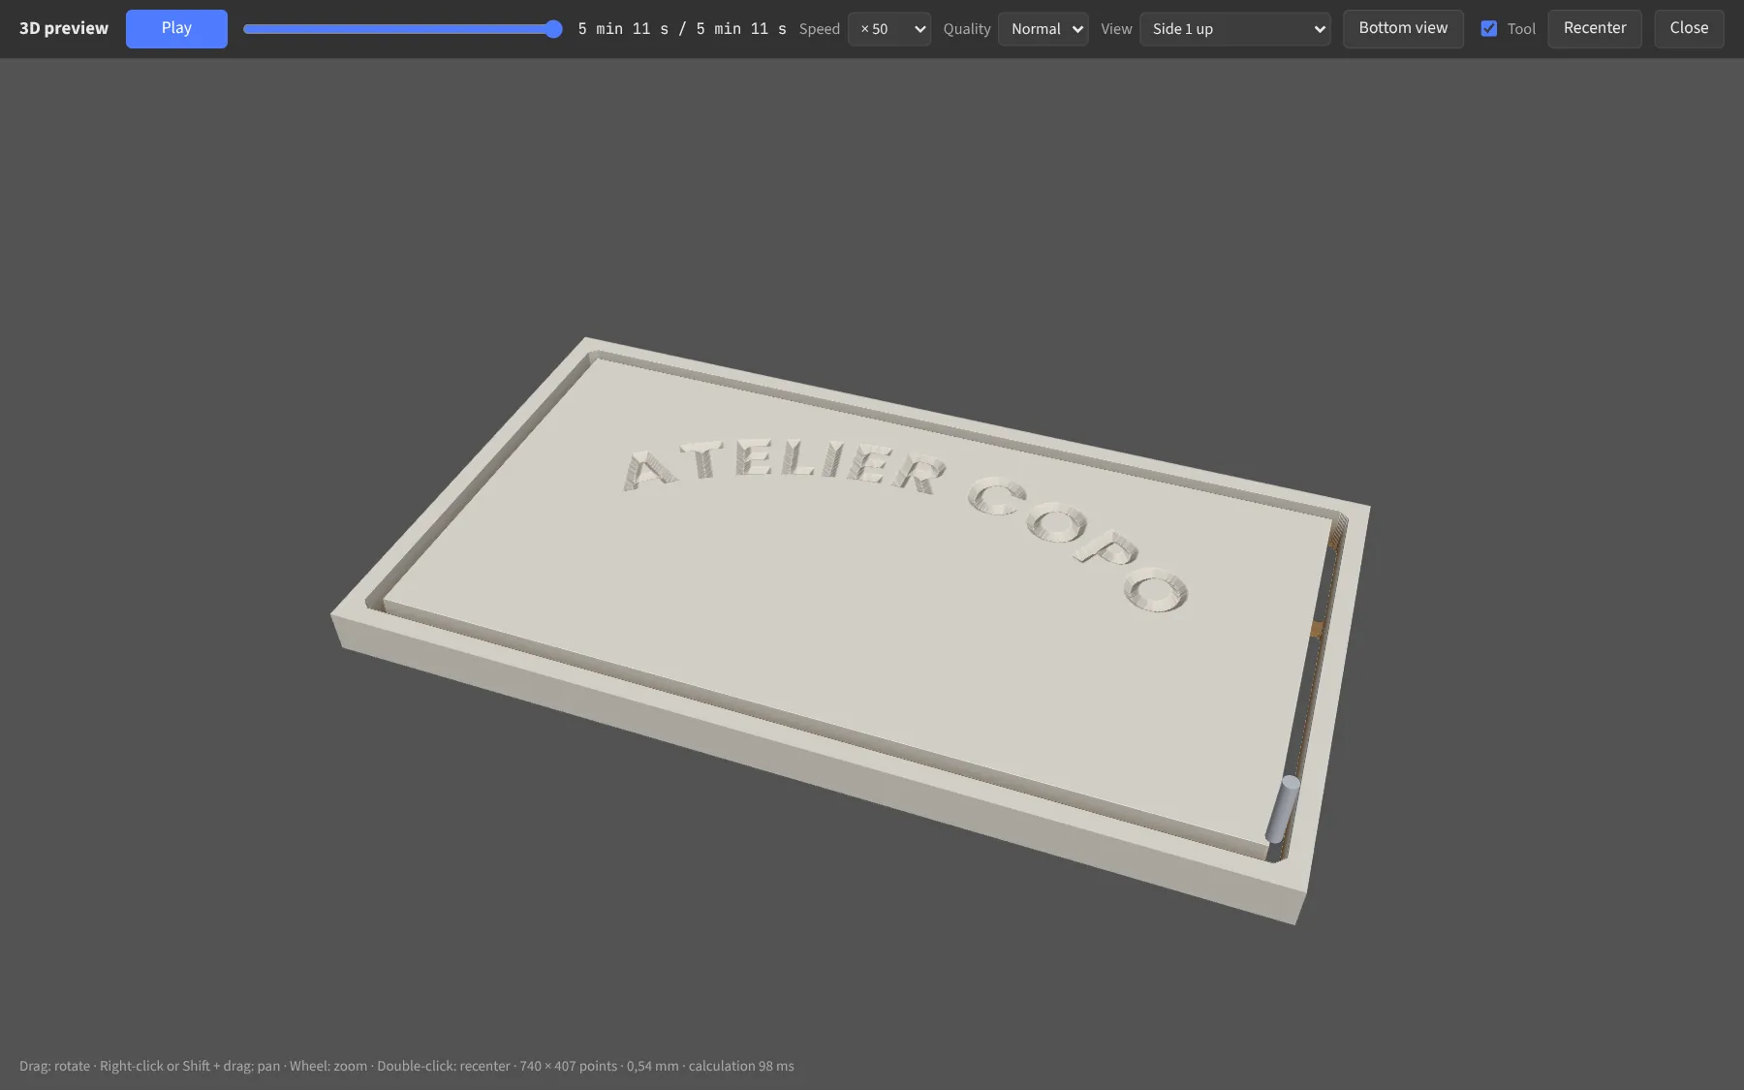Close the 3D preview

pyautogui.click(x=1689, y=29)
